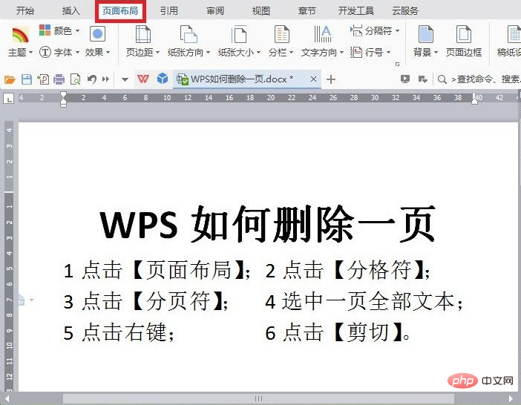Close the WPS如何删除一页.docx tab
Viewport: 521px width, 405px height.
(x=313, y=79)
